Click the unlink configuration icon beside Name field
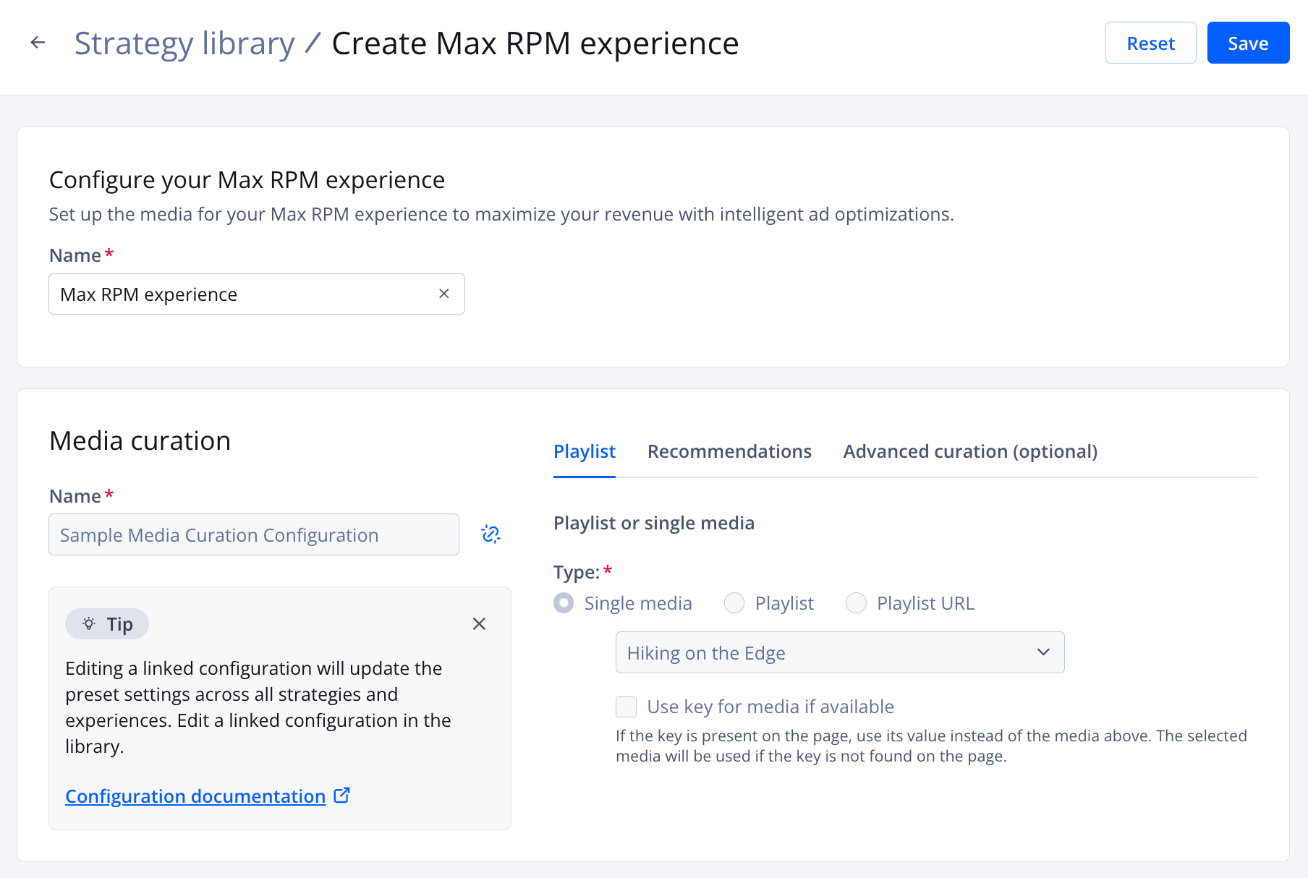This screenshot has height=878, width=1308. pos(490,534)
